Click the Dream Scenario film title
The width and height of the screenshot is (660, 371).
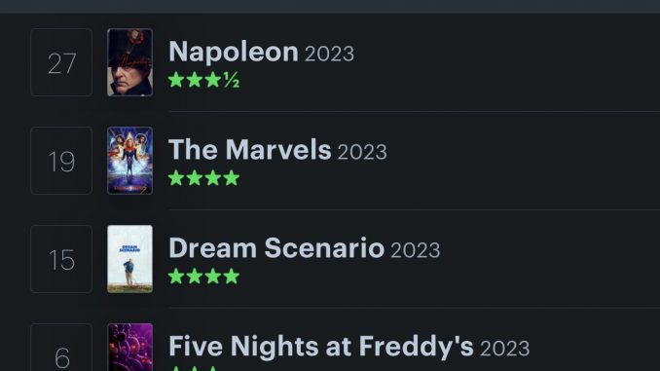[x=276, y=248]
